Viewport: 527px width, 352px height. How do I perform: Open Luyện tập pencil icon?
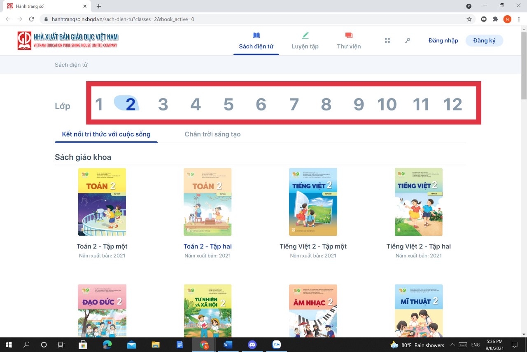[305, 35]
